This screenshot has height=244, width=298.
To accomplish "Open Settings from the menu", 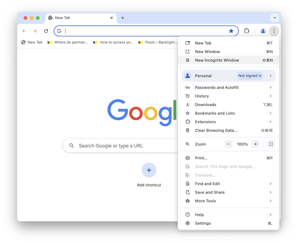I will coord(228,223).
